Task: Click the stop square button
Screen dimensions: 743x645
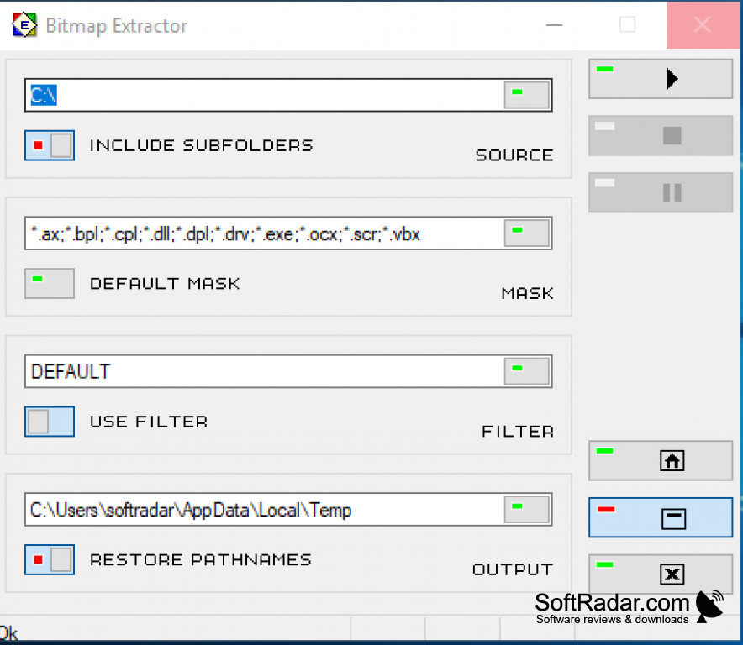Action: [661, 136]
